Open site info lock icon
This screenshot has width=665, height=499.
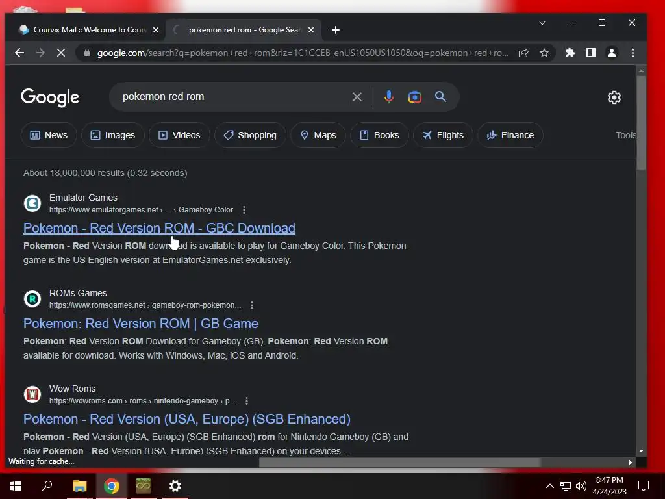tap(87, 53)
